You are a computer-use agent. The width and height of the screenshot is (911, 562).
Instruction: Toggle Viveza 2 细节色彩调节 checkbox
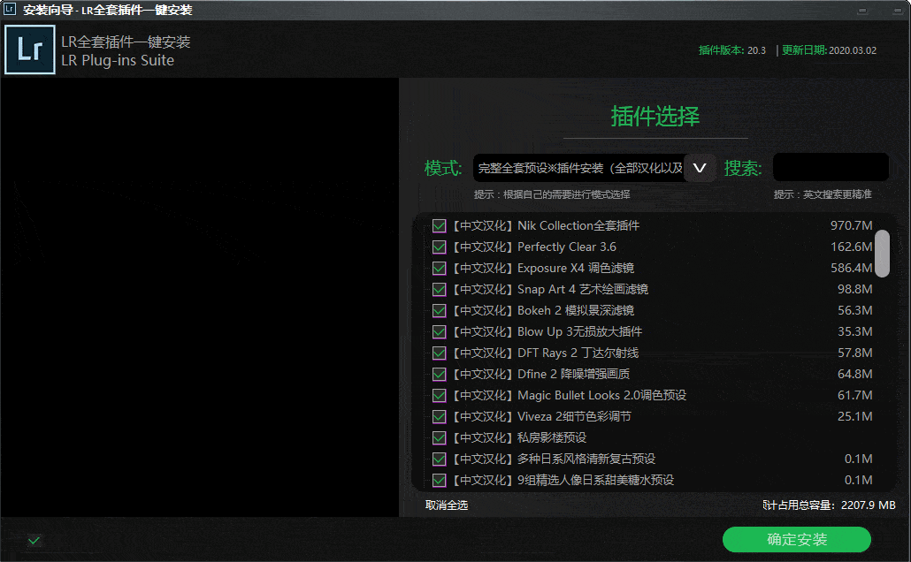[439, 416]
